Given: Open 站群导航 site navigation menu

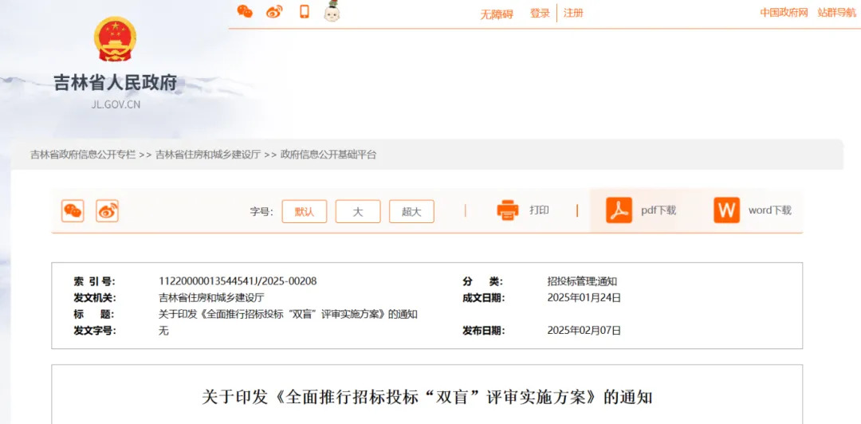Looking at the screenshot, I should (836, 13).
